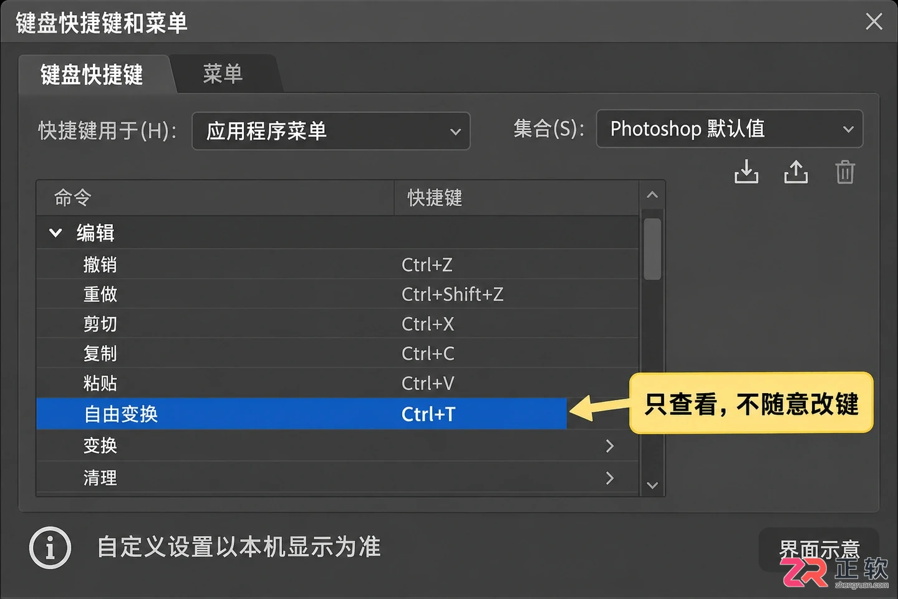Click the scroll up arrow of command list
The height and width of the screenshot is (599, 898).
(652, 195)
